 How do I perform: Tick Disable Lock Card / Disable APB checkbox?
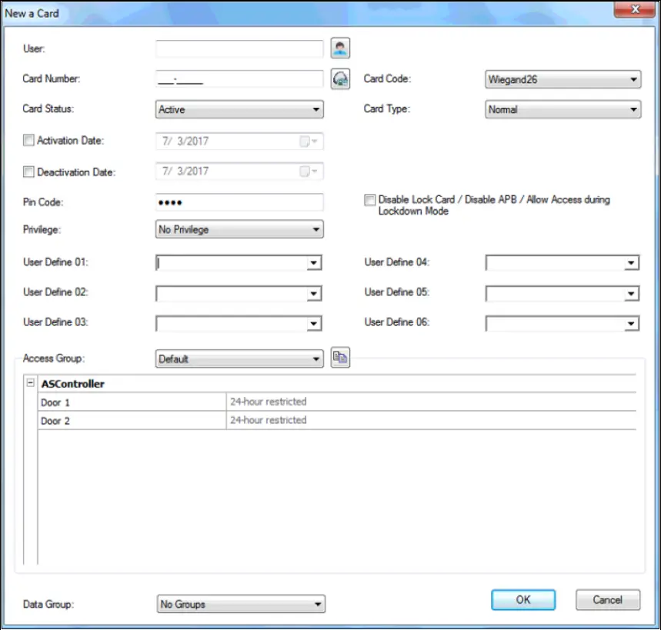tap(369, 200)
